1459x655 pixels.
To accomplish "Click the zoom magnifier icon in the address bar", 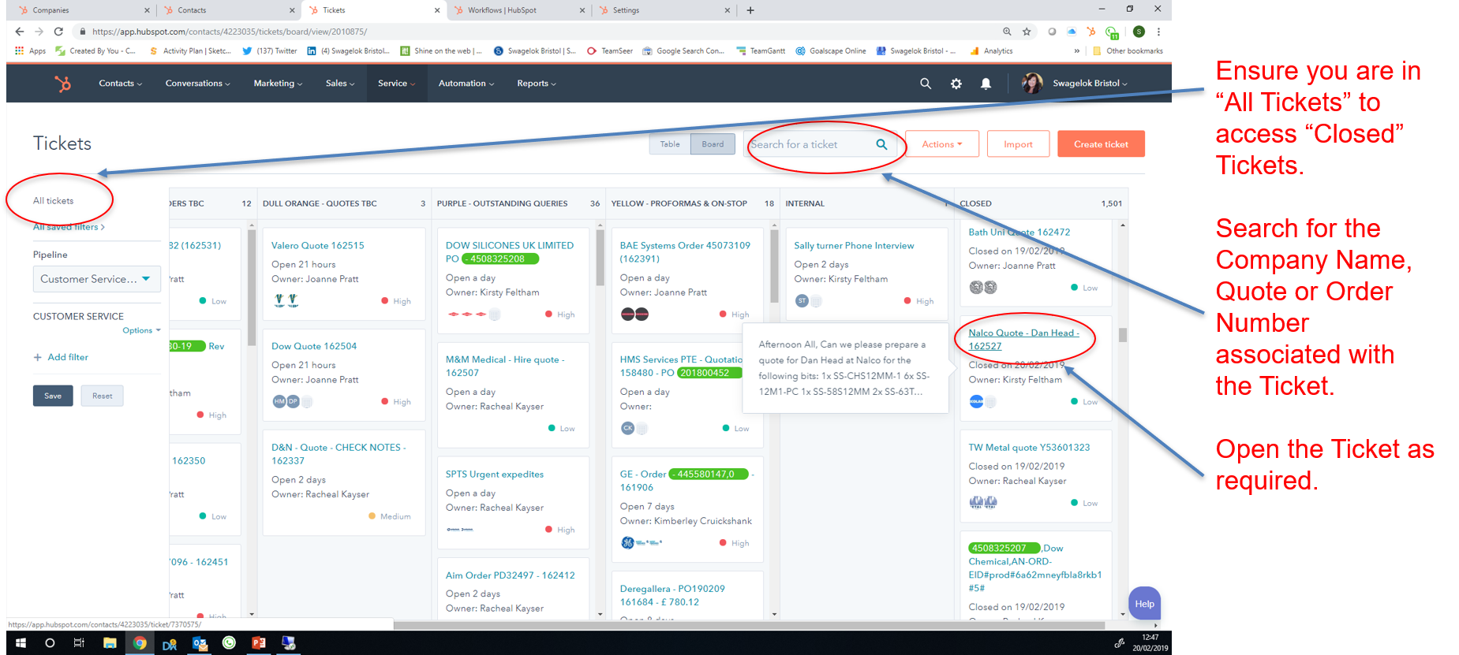I will 1007,32.
